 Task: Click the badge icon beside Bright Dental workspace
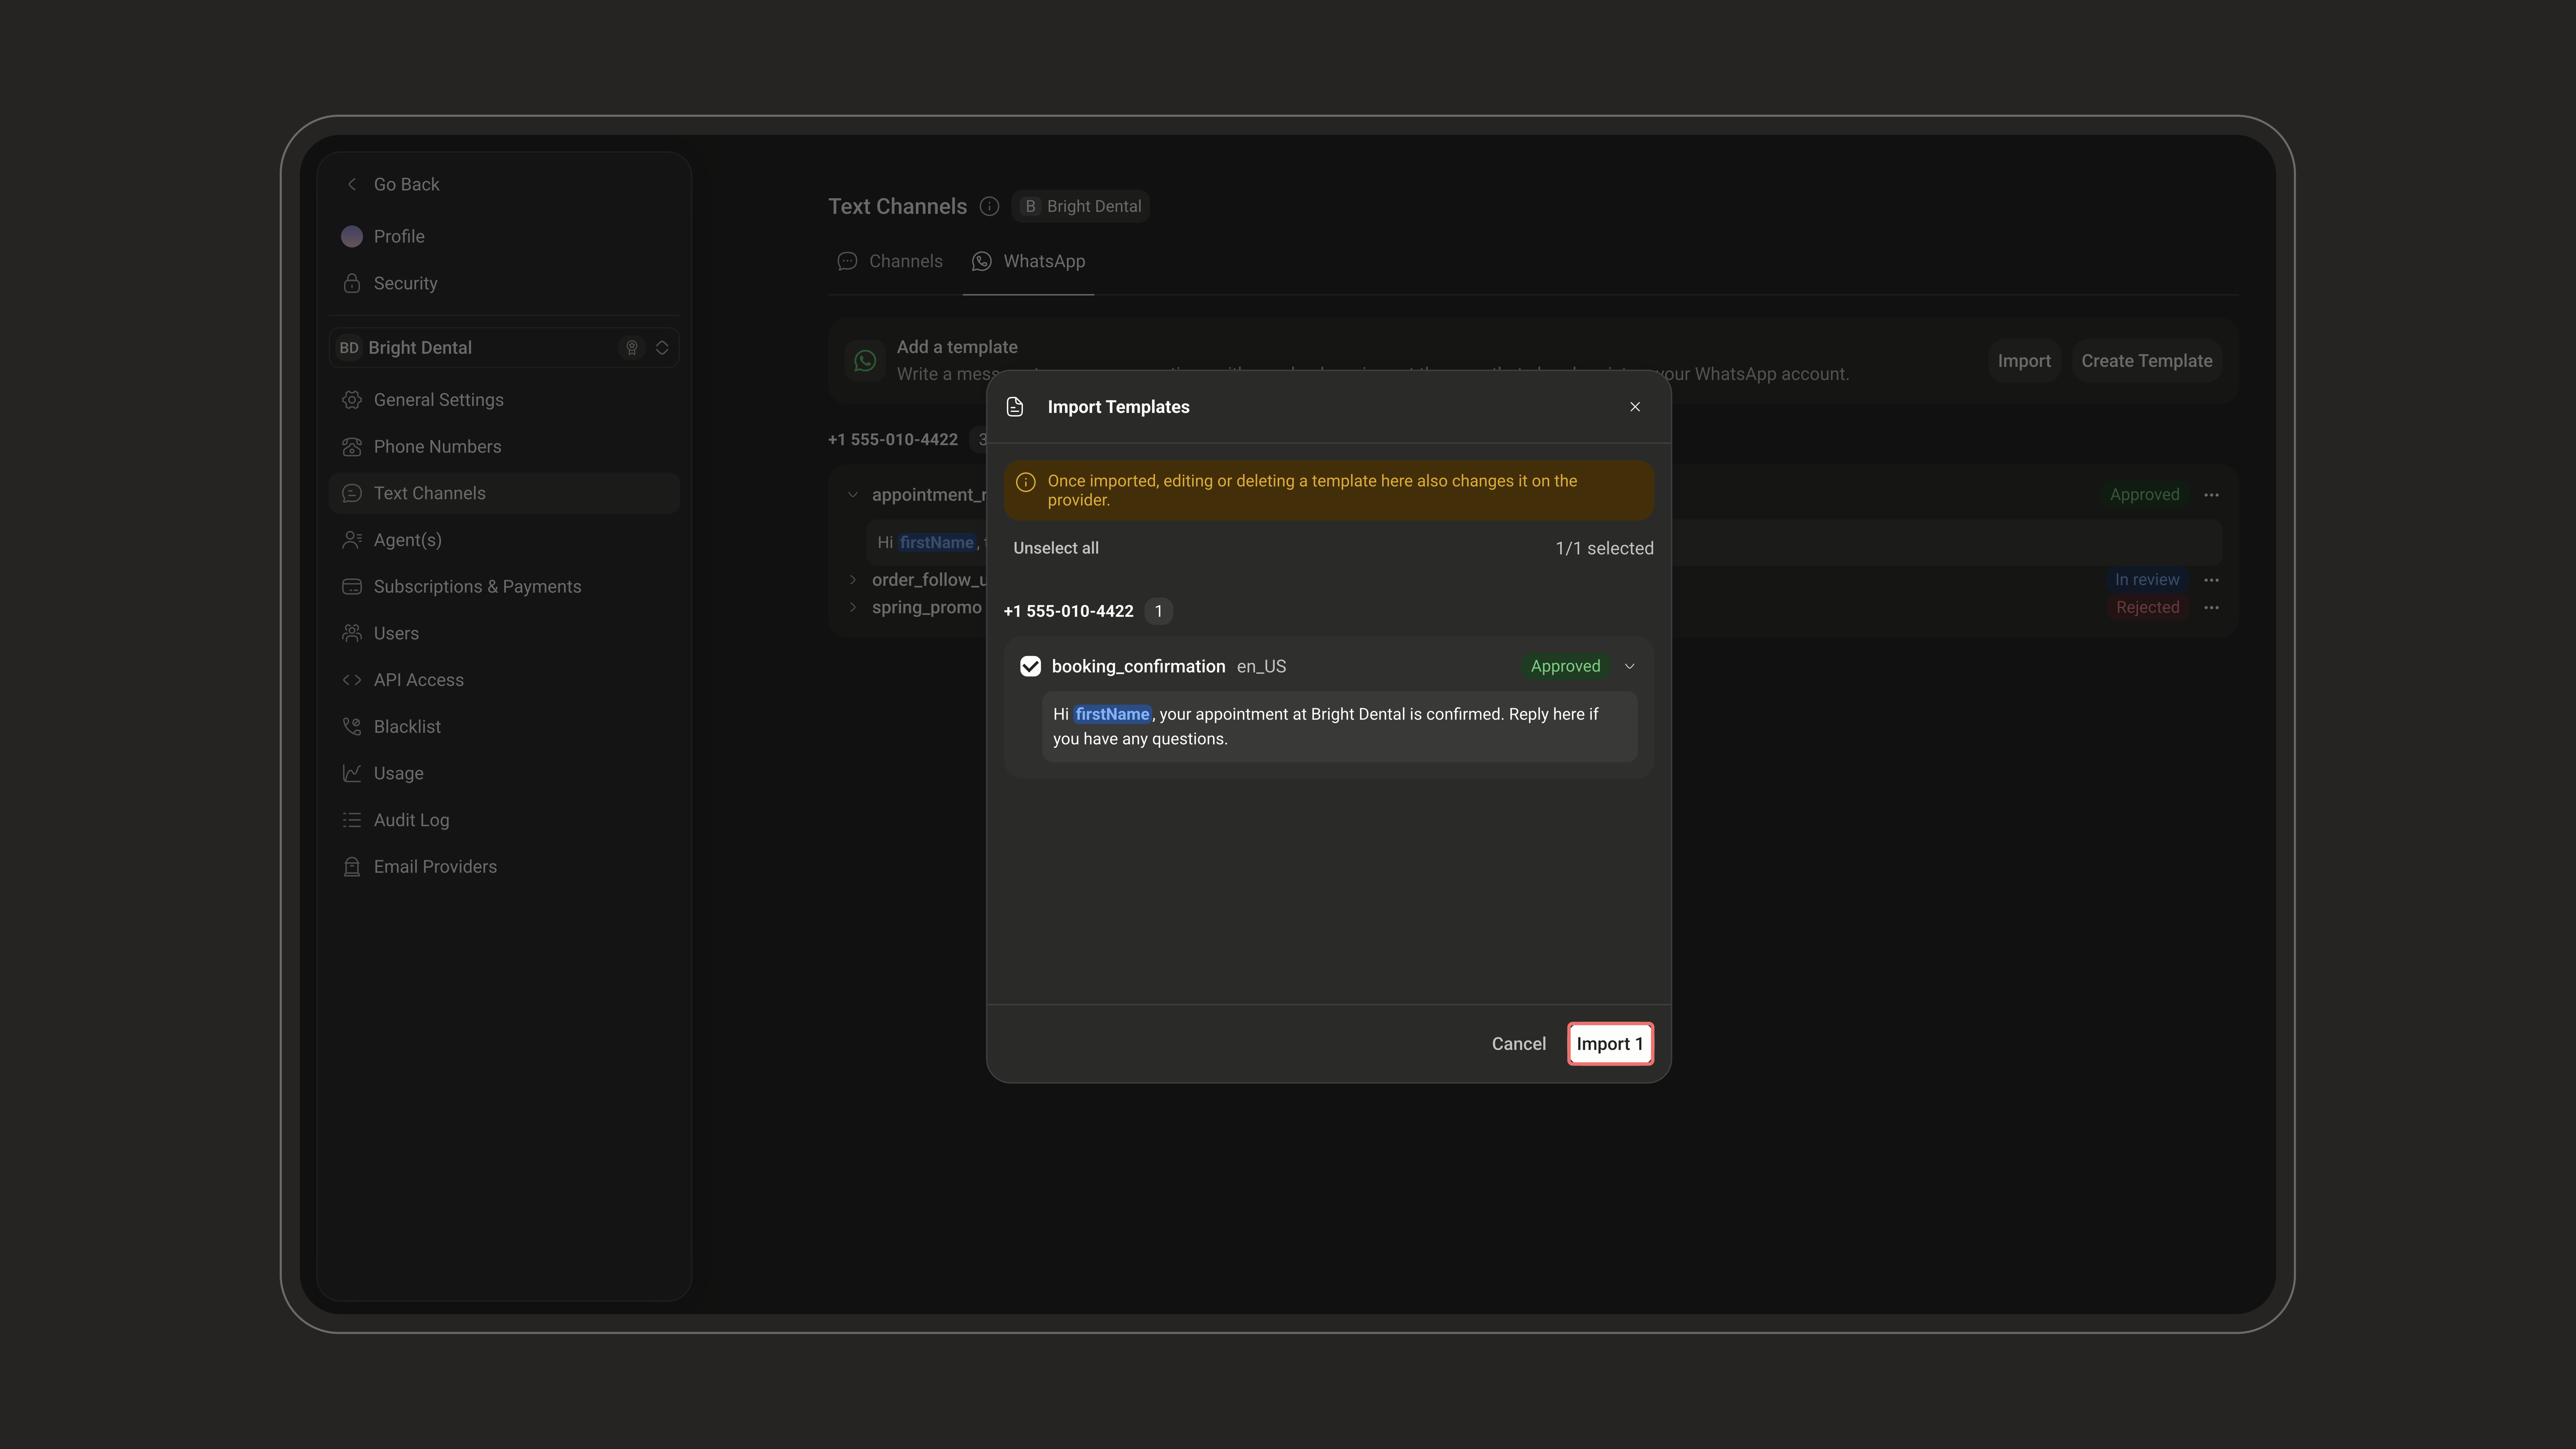click(632, 347)
